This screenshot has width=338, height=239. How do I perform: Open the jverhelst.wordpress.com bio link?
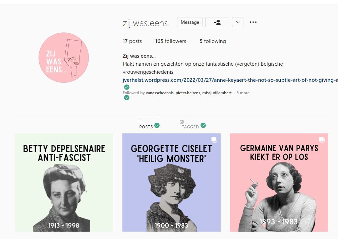coord(230,80)
